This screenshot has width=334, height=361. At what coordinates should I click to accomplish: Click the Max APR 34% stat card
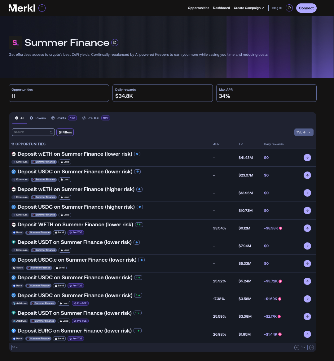(266, 93)
